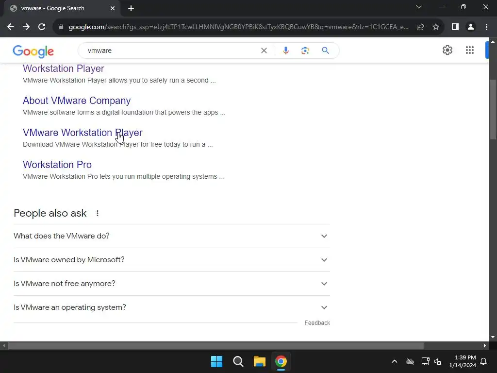Viewport: 497px width, 373px height.
Task: Click the Google logo
Action: pyautogui.click(x=33, y=51)
